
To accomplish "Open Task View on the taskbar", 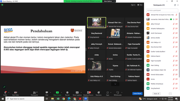I will pos(47,99).
